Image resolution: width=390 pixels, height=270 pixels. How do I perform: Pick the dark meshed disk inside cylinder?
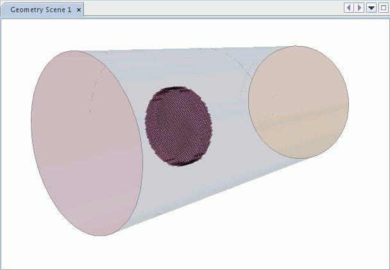tap(178, 127)
